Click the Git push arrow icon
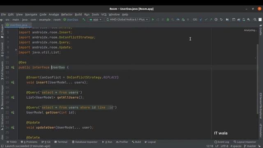This screenshot has width=263, height=148. (x=211, y=20)
